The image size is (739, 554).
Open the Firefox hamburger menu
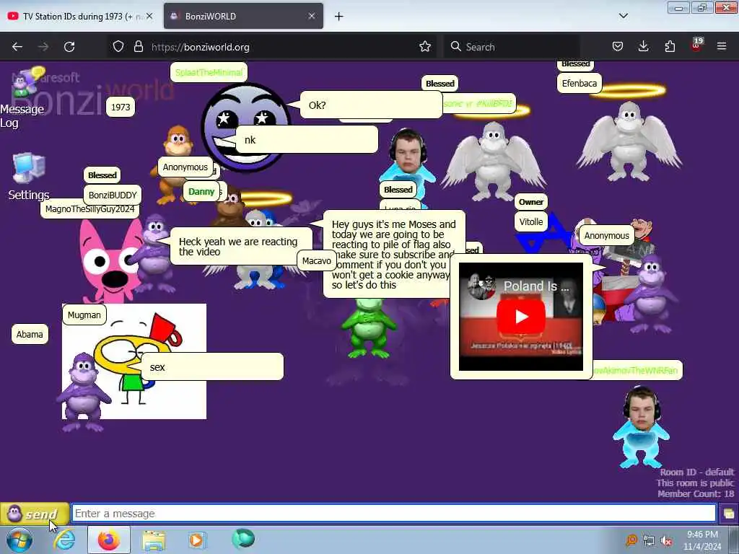pyautogui.click(x=722, y=47)
